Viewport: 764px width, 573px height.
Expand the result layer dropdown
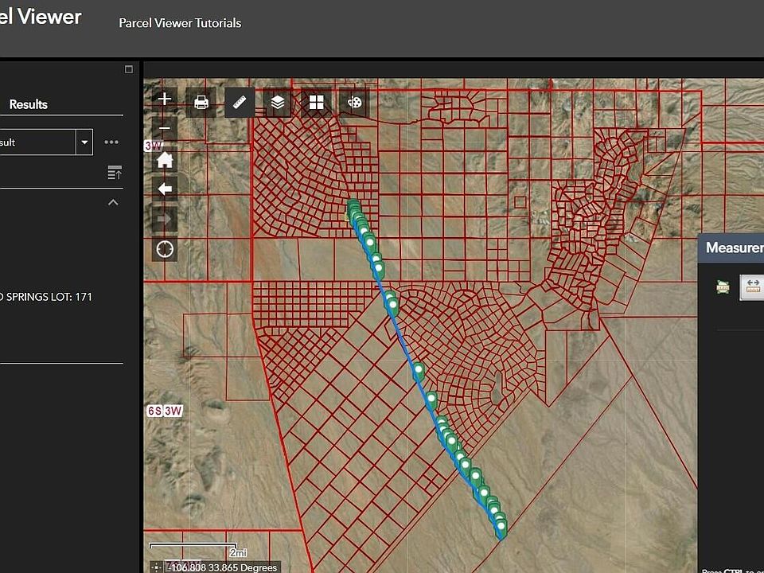coord(84,142)
